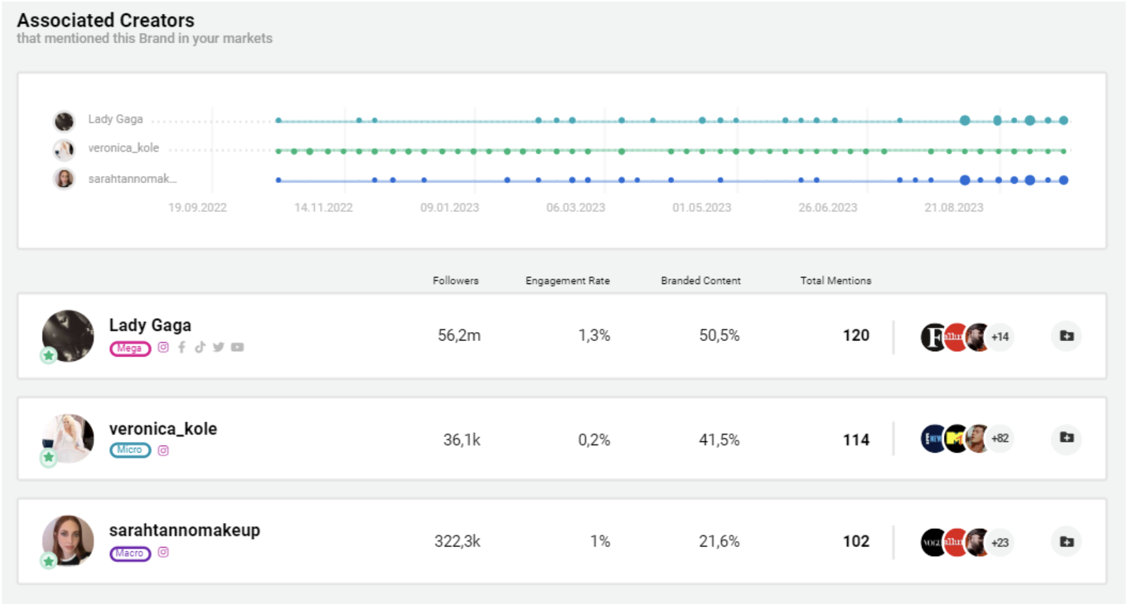Click sarahtannomakeup's profile picture in list
1130x604 pixels.
click(68, 540)
